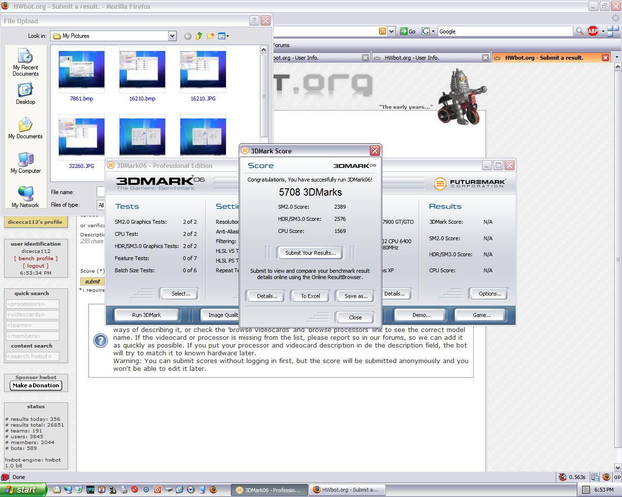The height and width of the screenshot is (497, 622).
Task: Click the To Excel button
Action: click(310, 296)
